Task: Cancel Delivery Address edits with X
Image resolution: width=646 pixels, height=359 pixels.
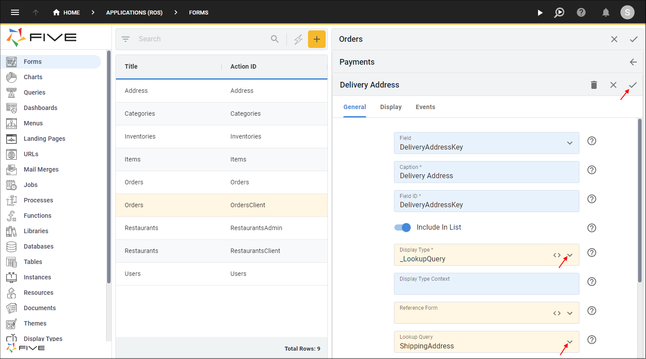Action: (613, 85)
